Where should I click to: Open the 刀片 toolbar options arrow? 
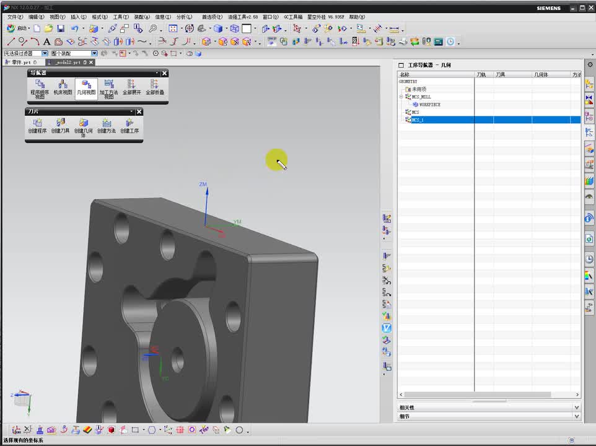(131, 111)
